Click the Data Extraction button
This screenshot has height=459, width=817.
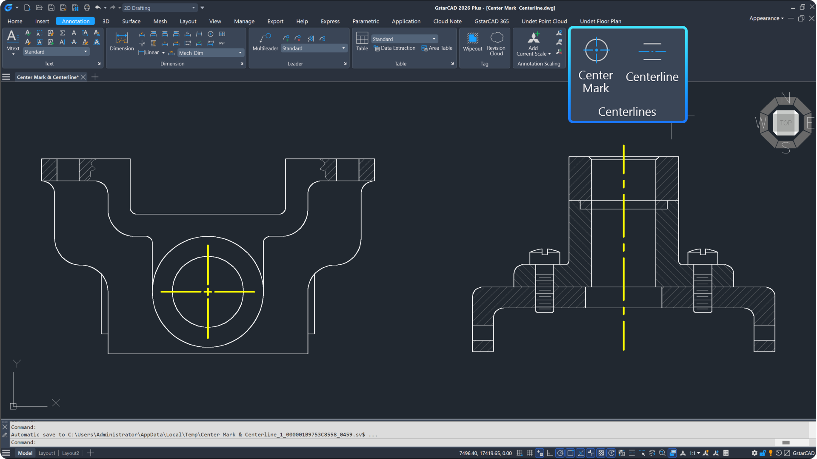[x=394, y=48]
